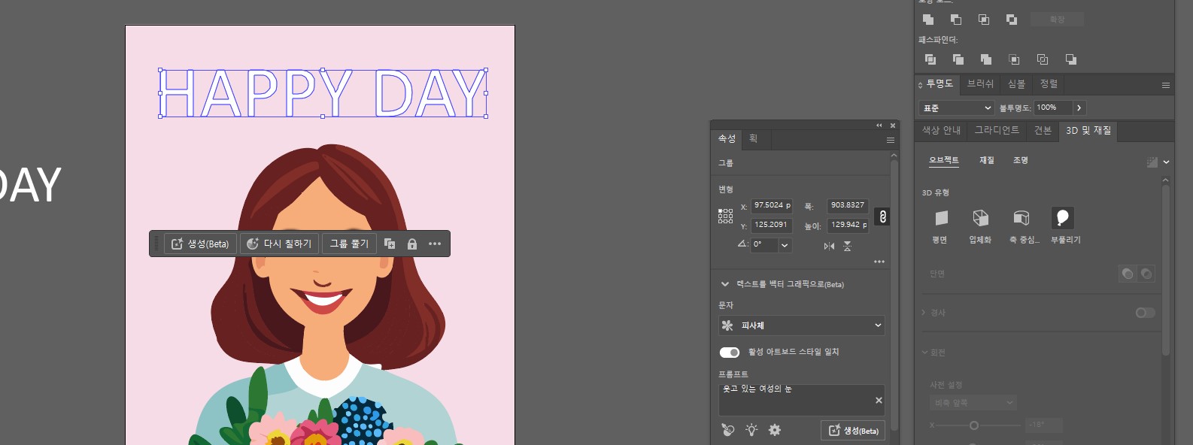Click the 다시 칠하기 button
The image size is (1193, 445).
[x=280, y=244]
